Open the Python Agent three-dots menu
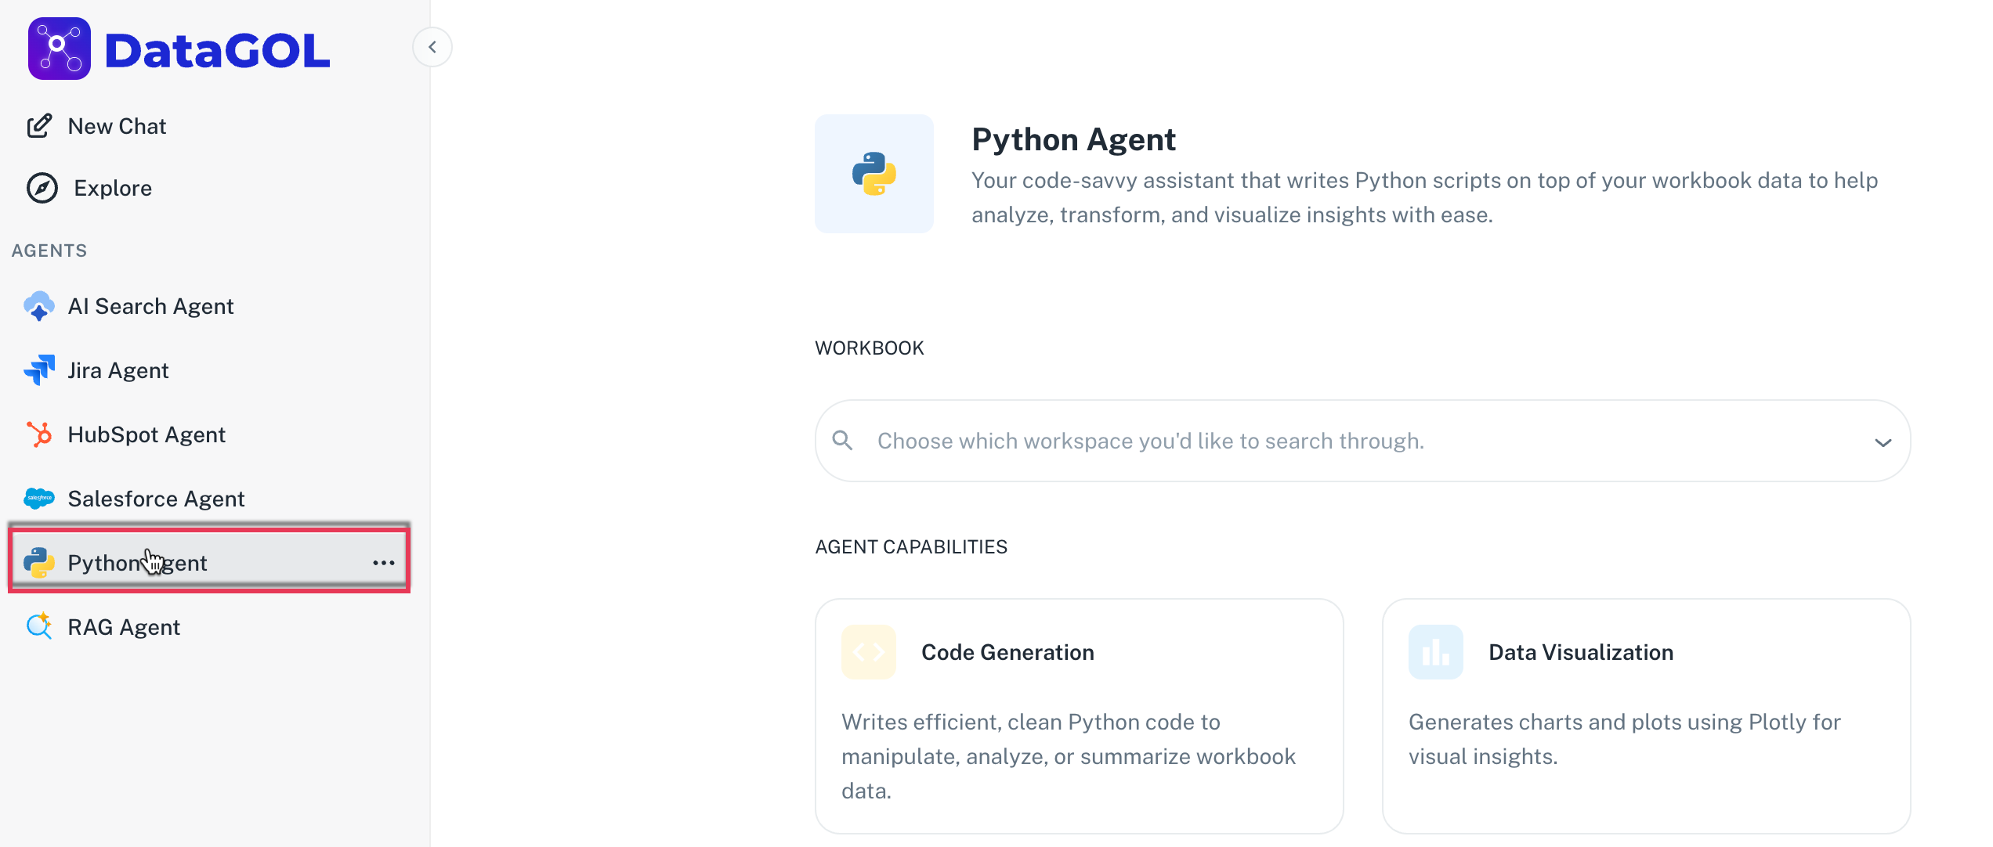 click(384, 563)
